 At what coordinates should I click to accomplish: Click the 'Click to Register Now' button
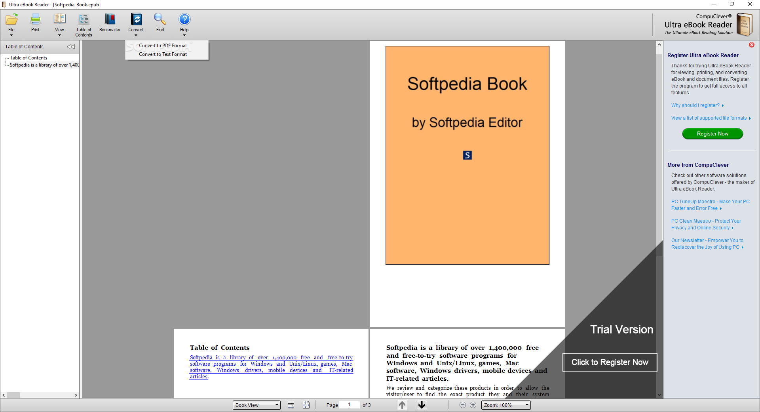click(610, 362)
